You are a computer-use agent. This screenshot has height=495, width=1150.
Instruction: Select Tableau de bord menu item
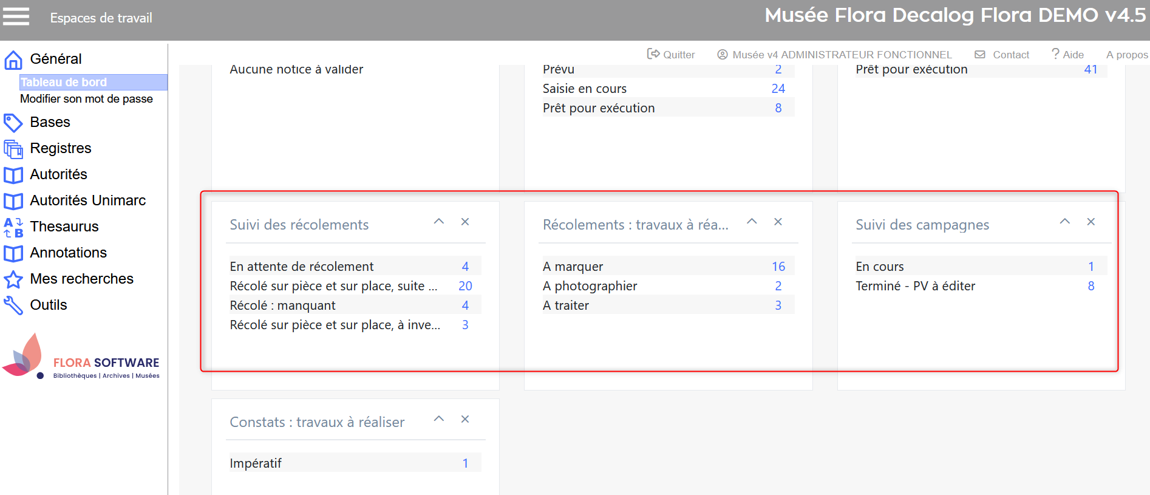coord(64,82)
